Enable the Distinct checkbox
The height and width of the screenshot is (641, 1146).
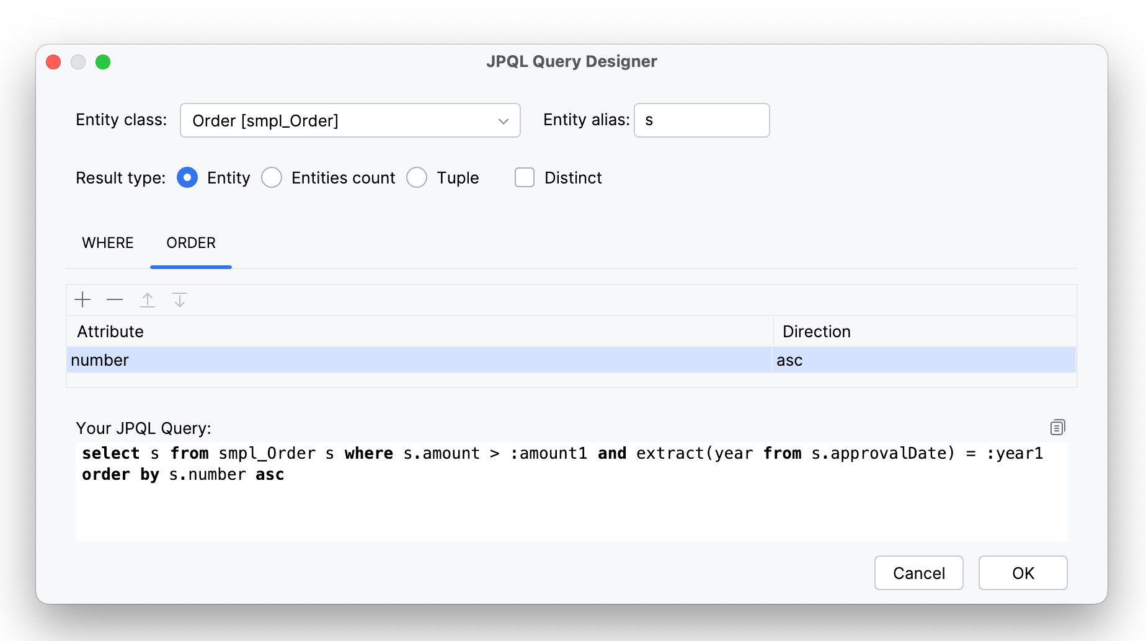point(525,177)
